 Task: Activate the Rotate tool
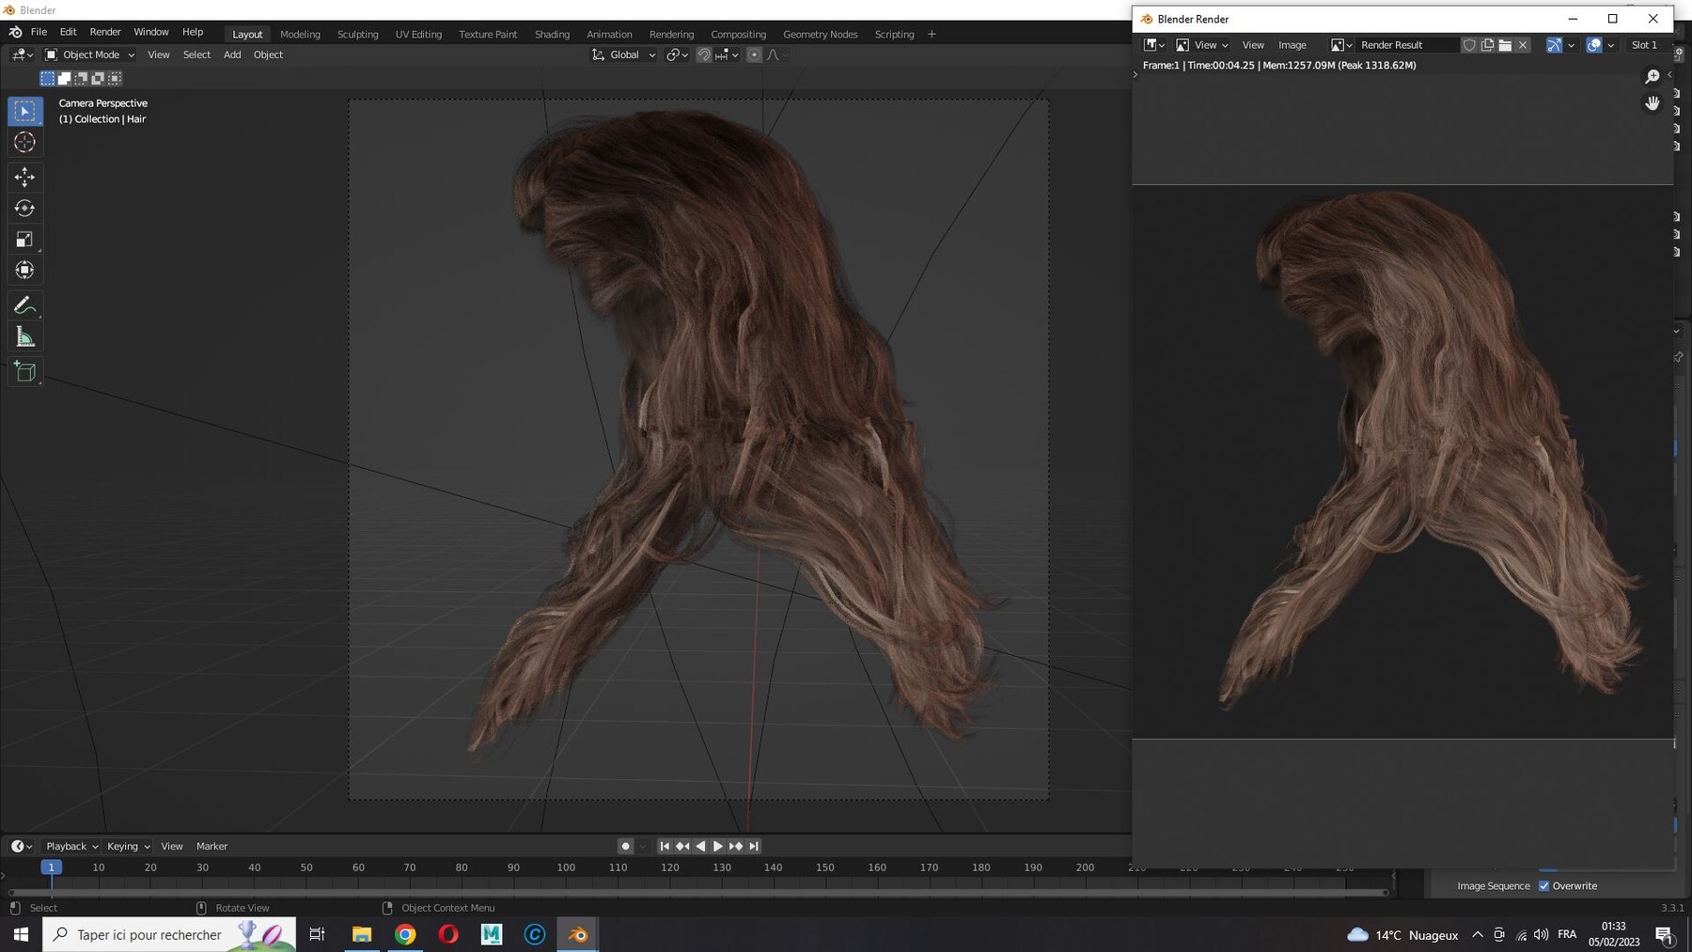(25, 208)
